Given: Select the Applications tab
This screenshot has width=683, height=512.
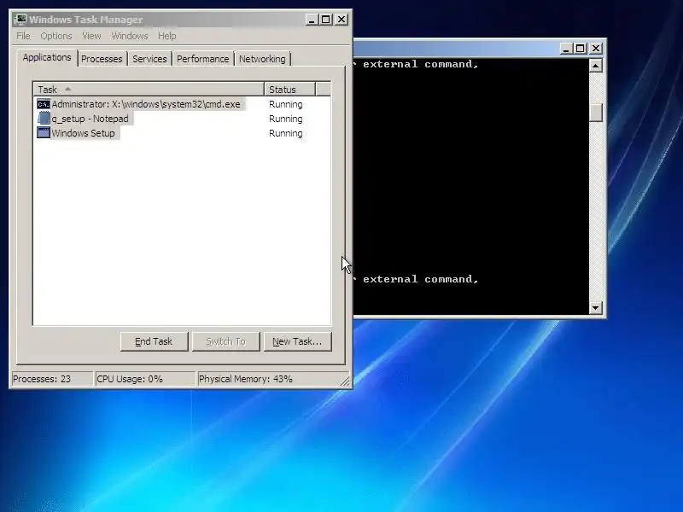Looking at the screenshot, I should coord(47,57).
